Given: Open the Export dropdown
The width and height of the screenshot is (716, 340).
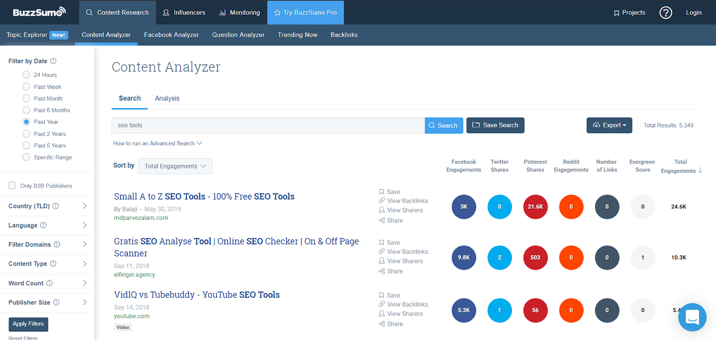Looking at the screenshot, I should [x=609, y=125].
